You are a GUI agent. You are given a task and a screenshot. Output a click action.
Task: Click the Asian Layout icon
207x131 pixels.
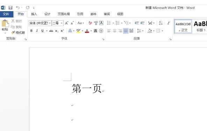tap(150, 23)
